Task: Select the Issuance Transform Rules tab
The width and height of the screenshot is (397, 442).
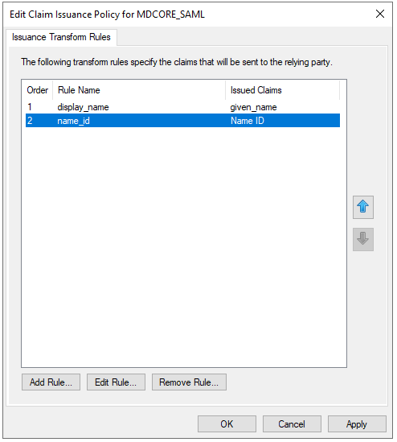Action: (61, 37)
